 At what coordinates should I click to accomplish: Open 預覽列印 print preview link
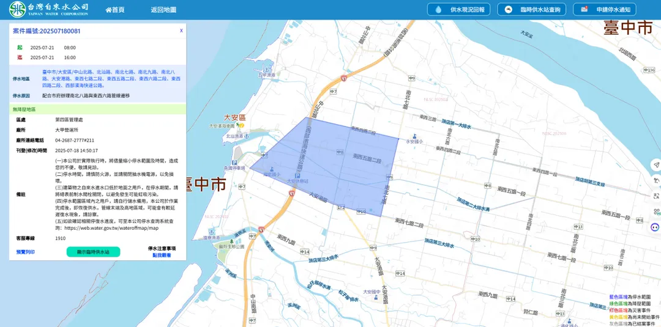[25, 252]
